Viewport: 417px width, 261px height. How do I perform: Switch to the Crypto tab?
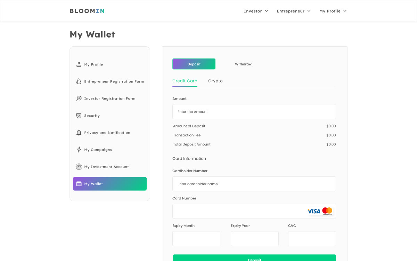pyautogui.click(x=215, y=81)
